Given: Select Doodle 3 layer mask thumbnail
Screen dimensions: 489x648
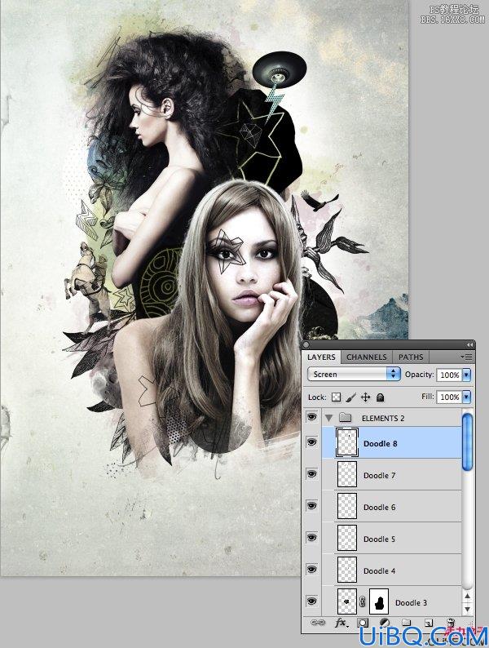Looking at the screenshot, I should tap(379, 601).
